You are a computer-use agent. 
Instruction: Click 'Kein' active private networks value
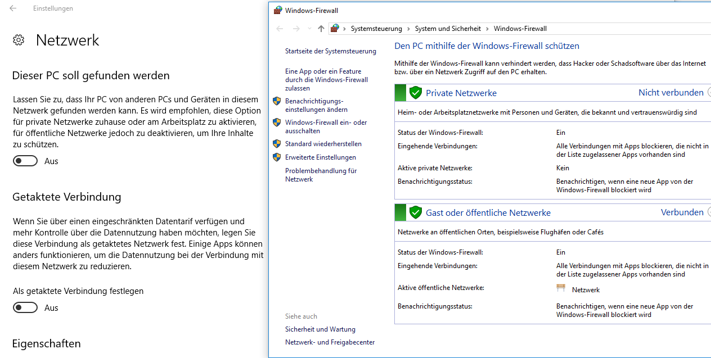562,168
